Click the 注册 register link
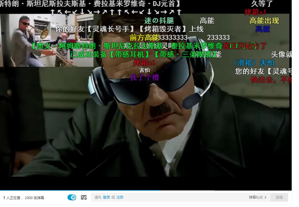299x207 pixels. click(120, 197)
